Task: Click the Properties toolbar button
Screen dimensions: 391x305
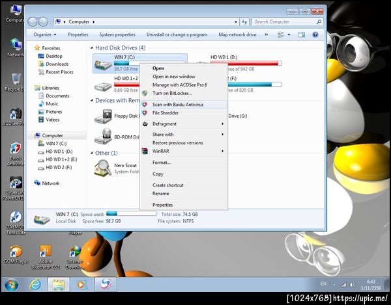Action: (x=78, y=34)
